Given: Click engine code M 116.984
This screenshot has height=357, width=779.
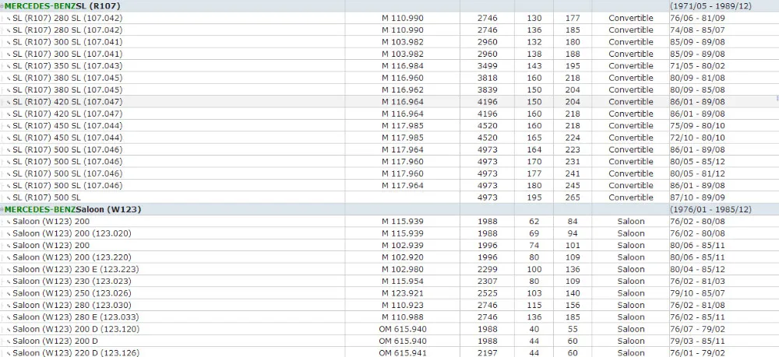Looking at the screenshot, I should click(x=403, y=66).
